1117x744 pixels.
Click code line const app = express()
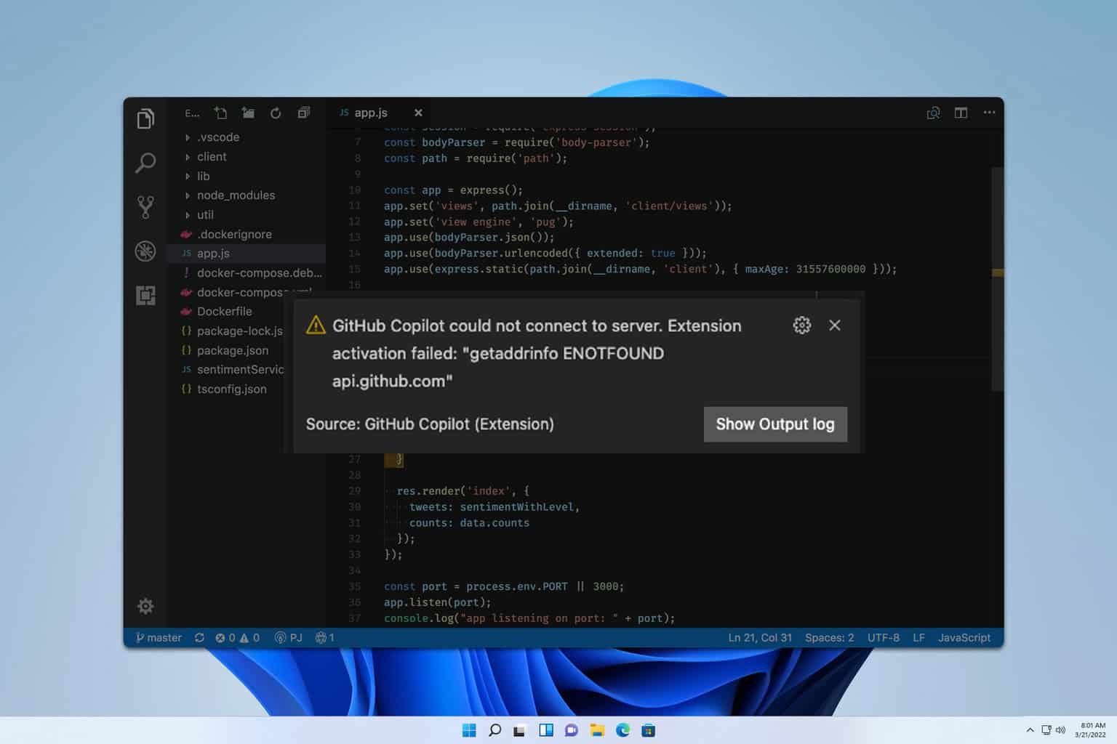453,190
